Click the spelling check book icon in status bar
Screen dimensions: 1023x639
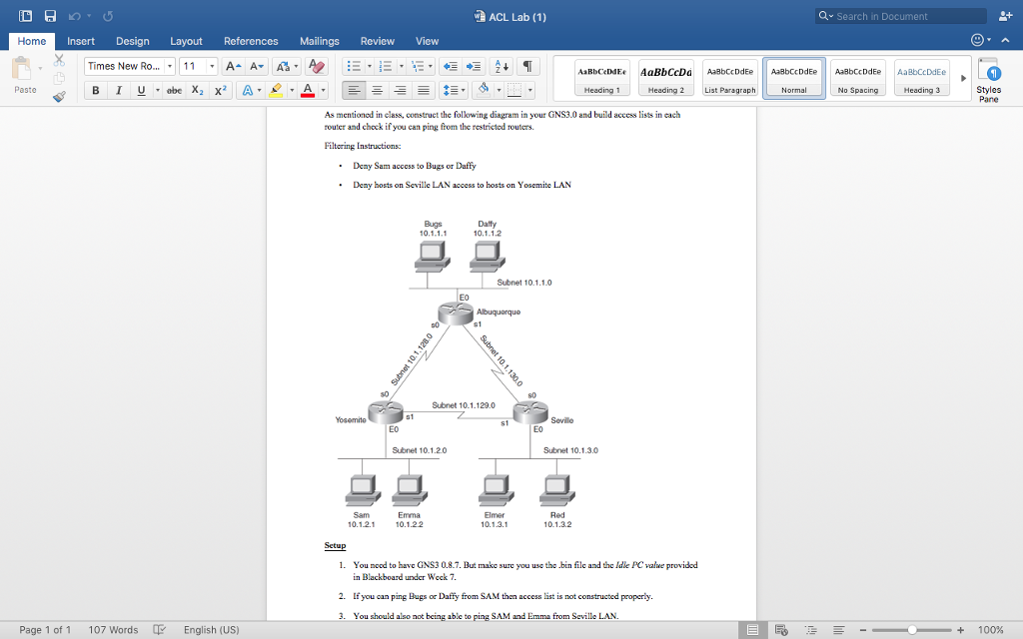coord(159,630)
